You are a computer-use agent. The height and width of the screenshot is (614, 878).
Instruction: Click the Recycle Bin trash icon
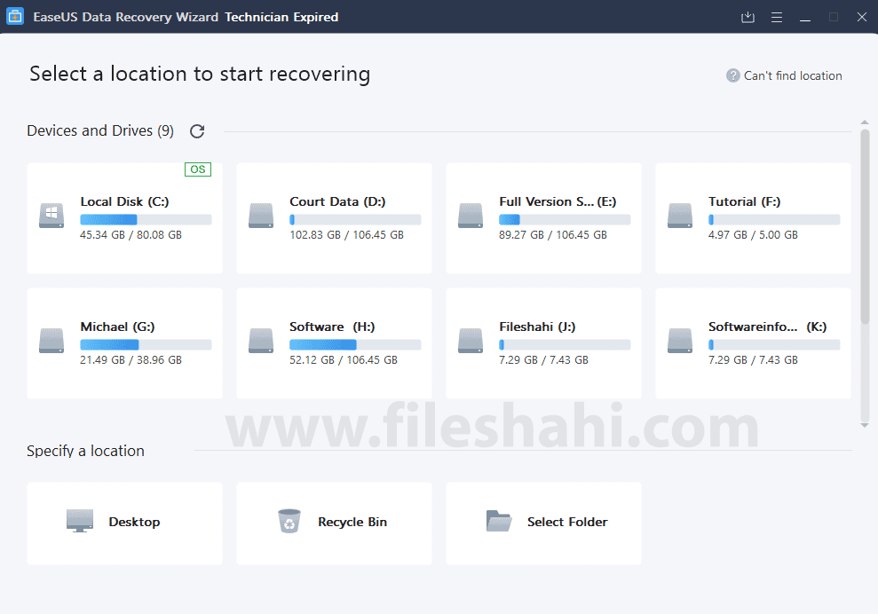[289, 521]
